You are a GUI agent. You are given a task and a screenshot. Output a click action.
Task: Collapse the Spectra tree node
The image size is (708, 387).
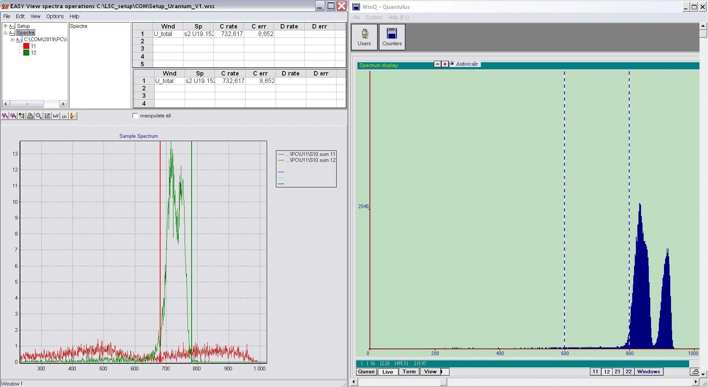click(5, 33)
